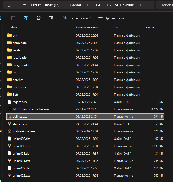Open the Просмотреть dropdown menu
The height and width of the screenshot is (182, 173).
coord(113,18)
